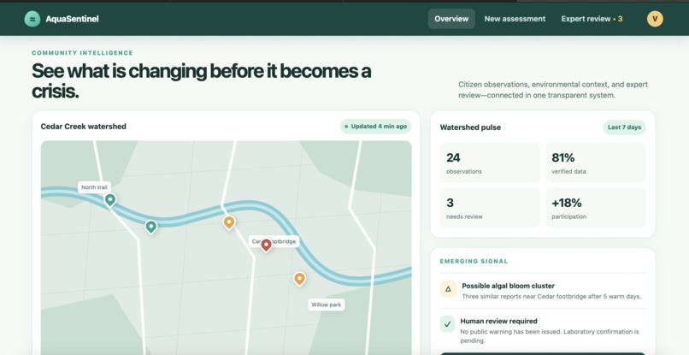Screen dimensions: 689x355
Task: Click the Cedar Creek watershed heading
Action: point(84,127)
